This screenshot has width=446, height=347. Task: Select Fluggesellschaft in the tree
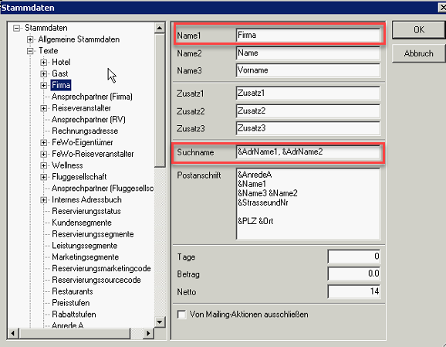[79, 177]
